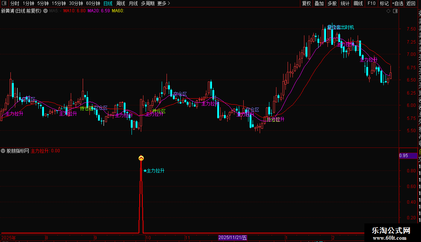Switch to the 分时 intraday chart
Image resolution: width=421 pixels, height=242 pixels.
(x=15, y=3)
